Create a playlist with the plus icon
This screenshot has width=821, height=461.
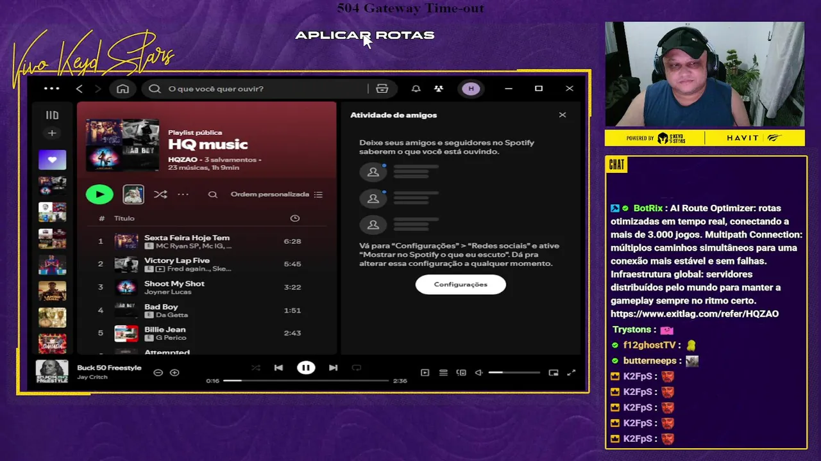tap(52, 133)
